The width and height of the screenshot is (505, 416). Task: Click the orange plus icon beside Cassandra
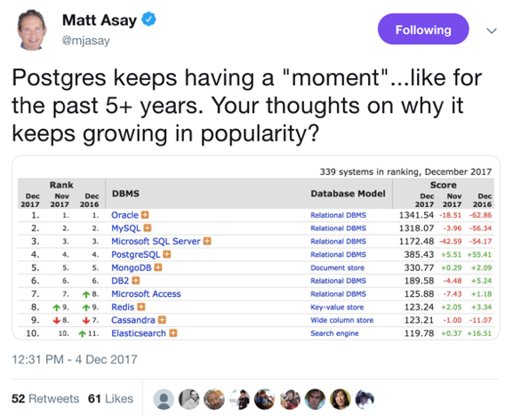click(162, 320)
